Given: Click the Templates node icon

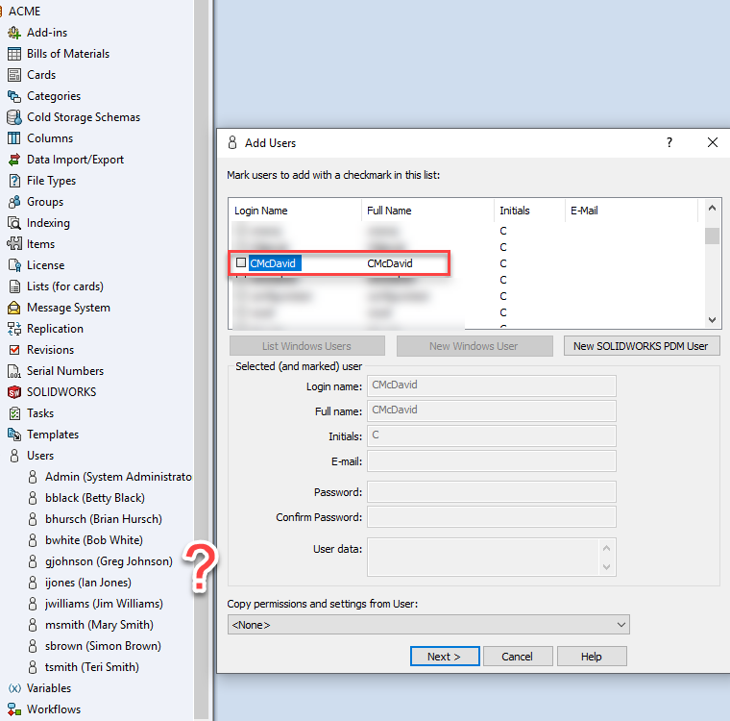Looking at the screenshot, I should [14, 435].
